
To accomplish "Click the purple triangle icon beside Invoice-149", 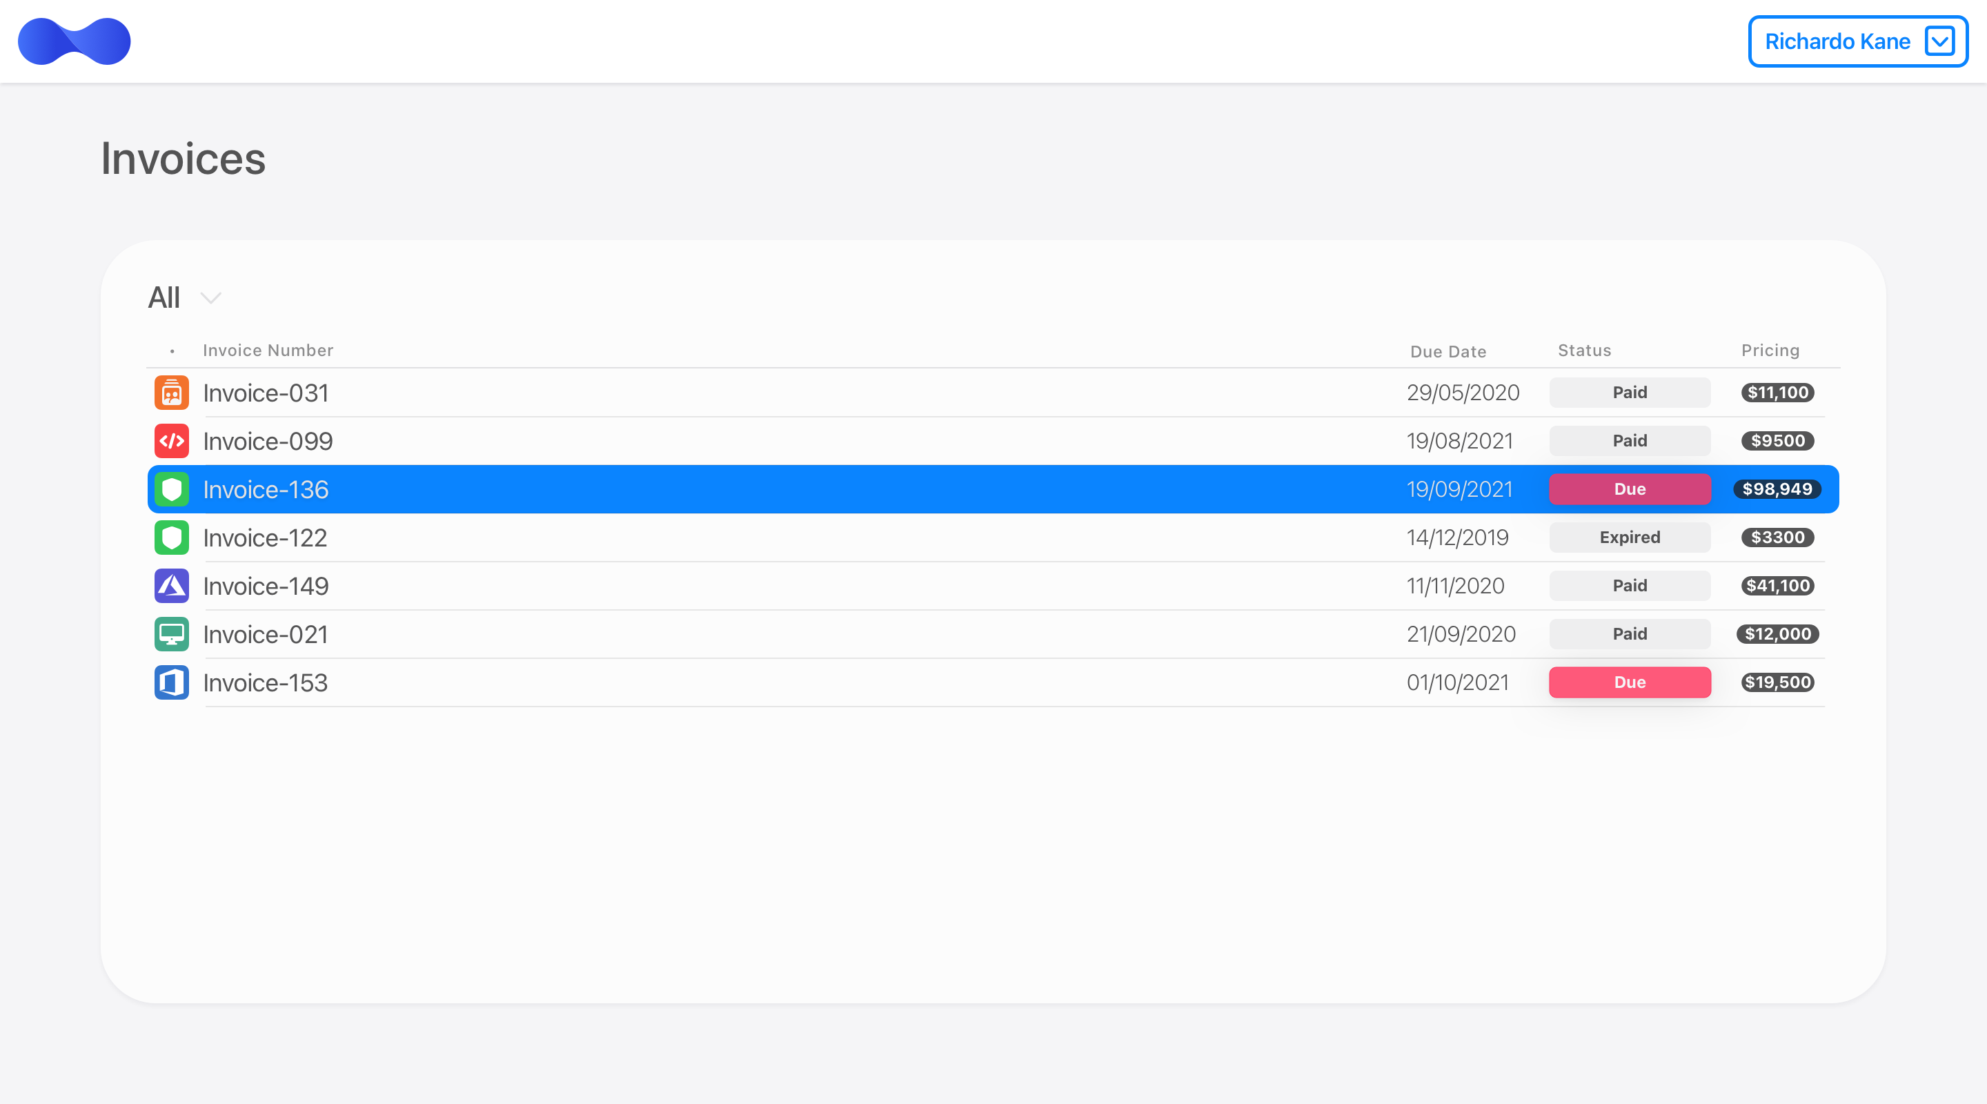I will coord(171,586).
